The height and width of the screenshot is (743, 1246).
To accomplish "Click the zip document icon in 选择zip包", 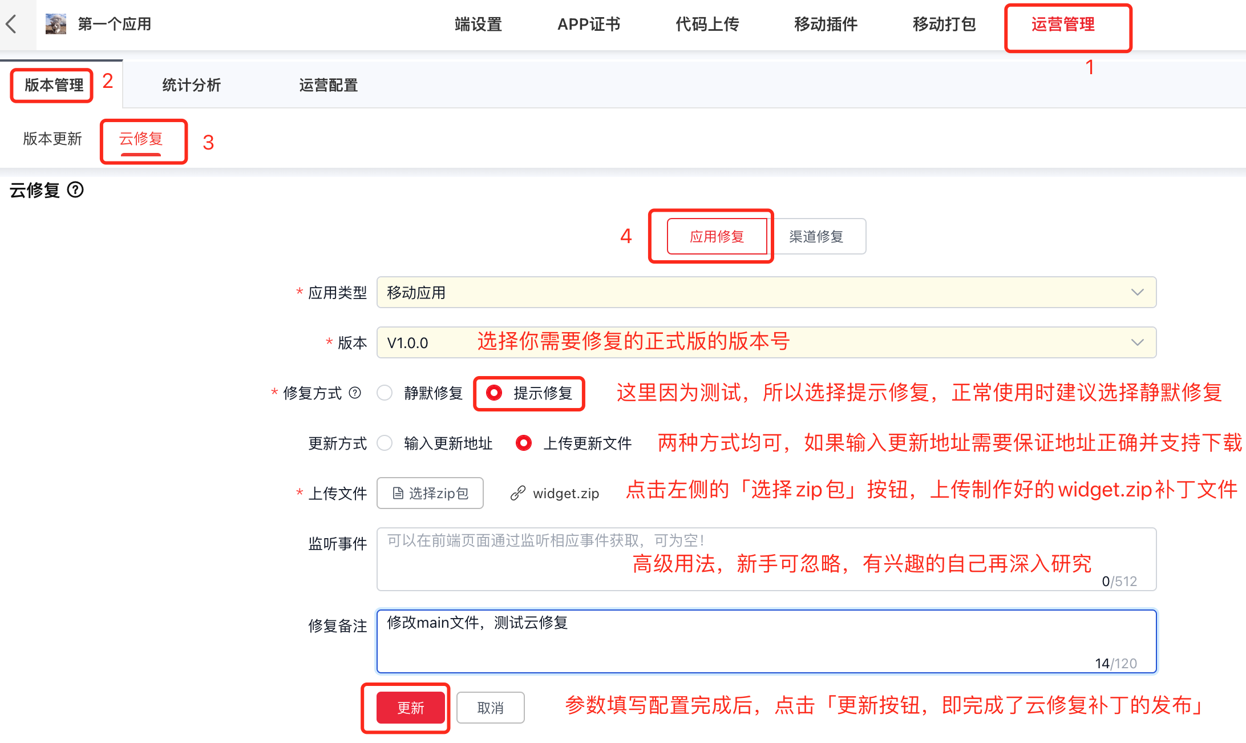I will (397, 492).
